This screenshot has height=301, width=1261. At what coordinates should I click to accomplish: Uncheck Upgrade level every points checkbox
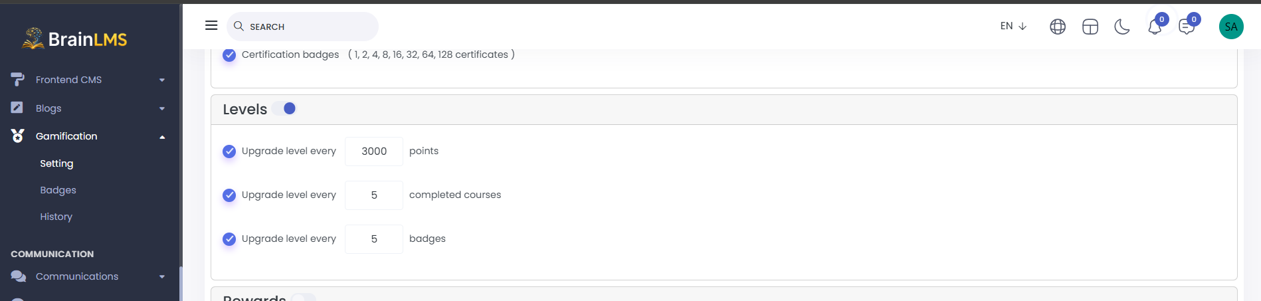(229, 151)
